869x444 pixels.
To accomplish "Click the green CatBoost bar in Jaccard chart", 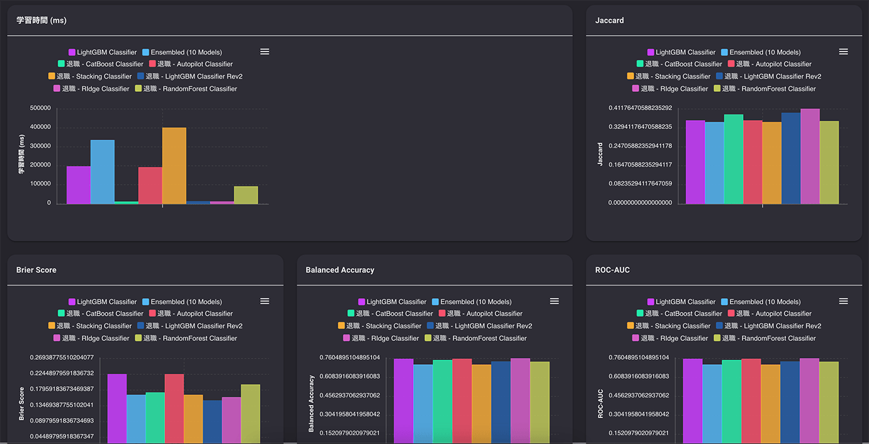I will [x=734, y=159].
